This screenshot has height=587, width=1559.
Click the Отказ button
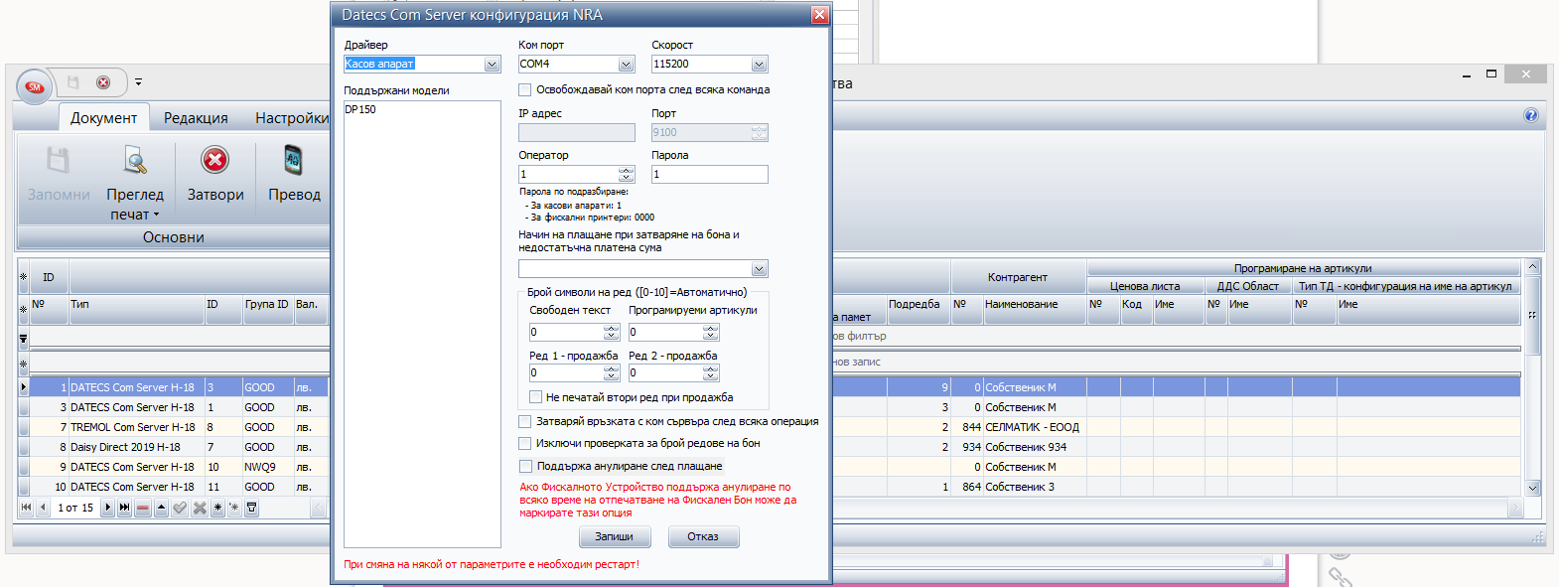tap(703, 536)
